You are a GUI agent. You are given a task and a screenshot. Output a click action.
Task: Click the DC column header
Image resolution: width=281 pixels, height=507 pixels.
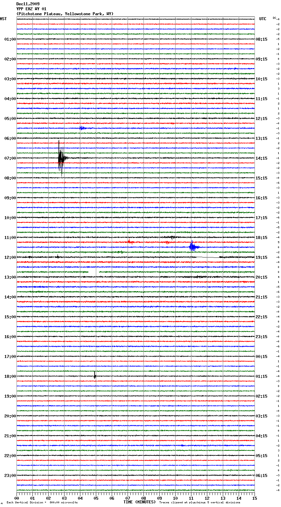tap(274, 18)
